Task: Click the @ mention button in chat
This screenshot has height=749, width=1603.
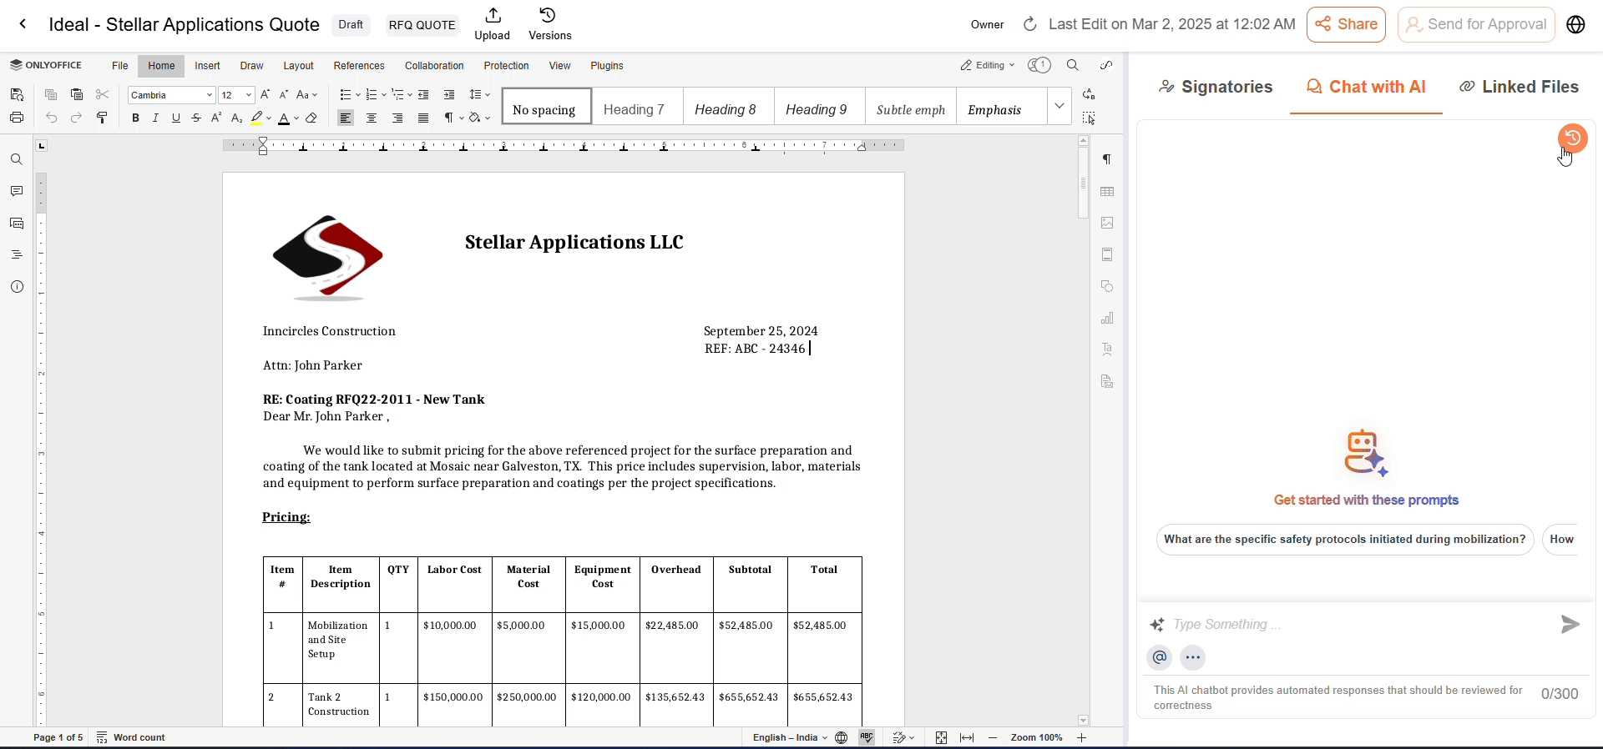Action: [x=1160, y=658]
